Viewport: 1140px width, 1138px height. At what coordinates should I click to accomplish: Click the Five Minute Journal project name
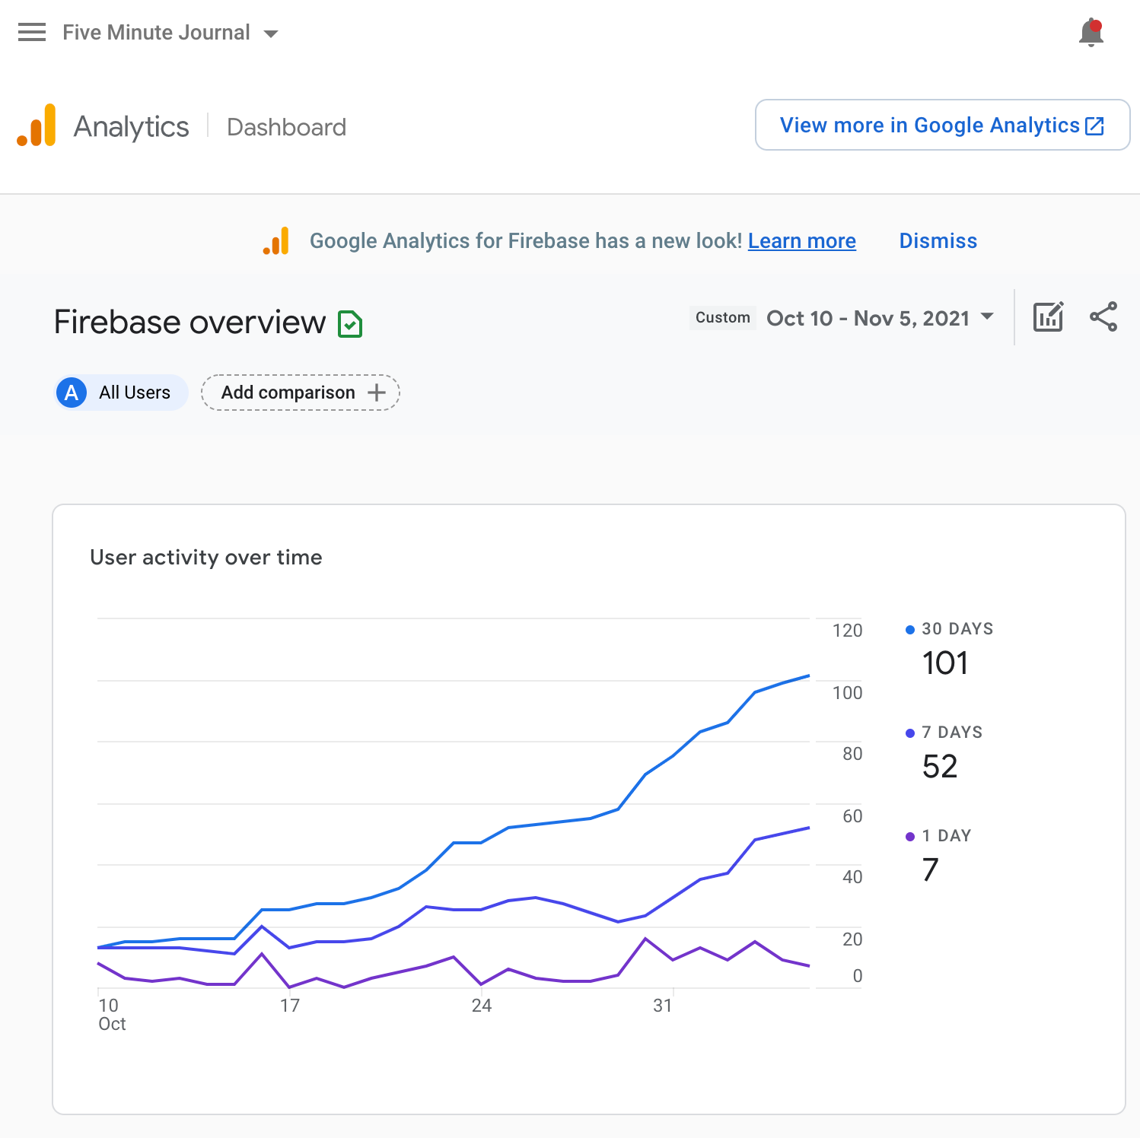coord(156,32)
